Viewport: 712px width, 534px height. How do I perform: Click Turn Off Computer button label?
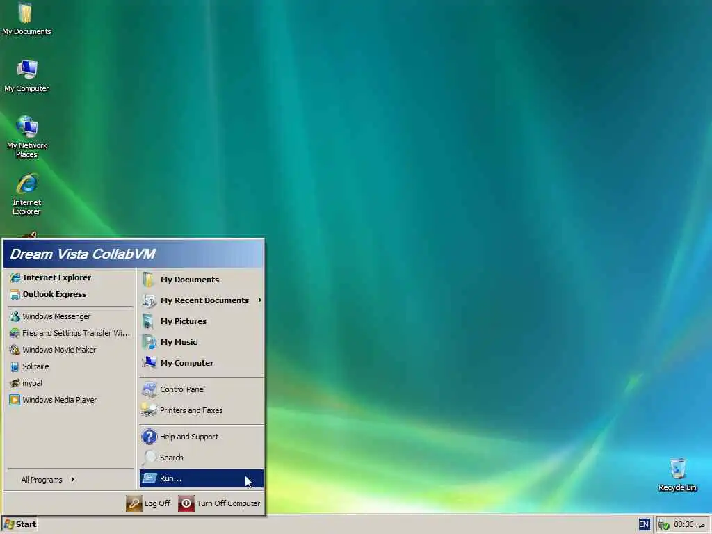[x=228, y=503]
